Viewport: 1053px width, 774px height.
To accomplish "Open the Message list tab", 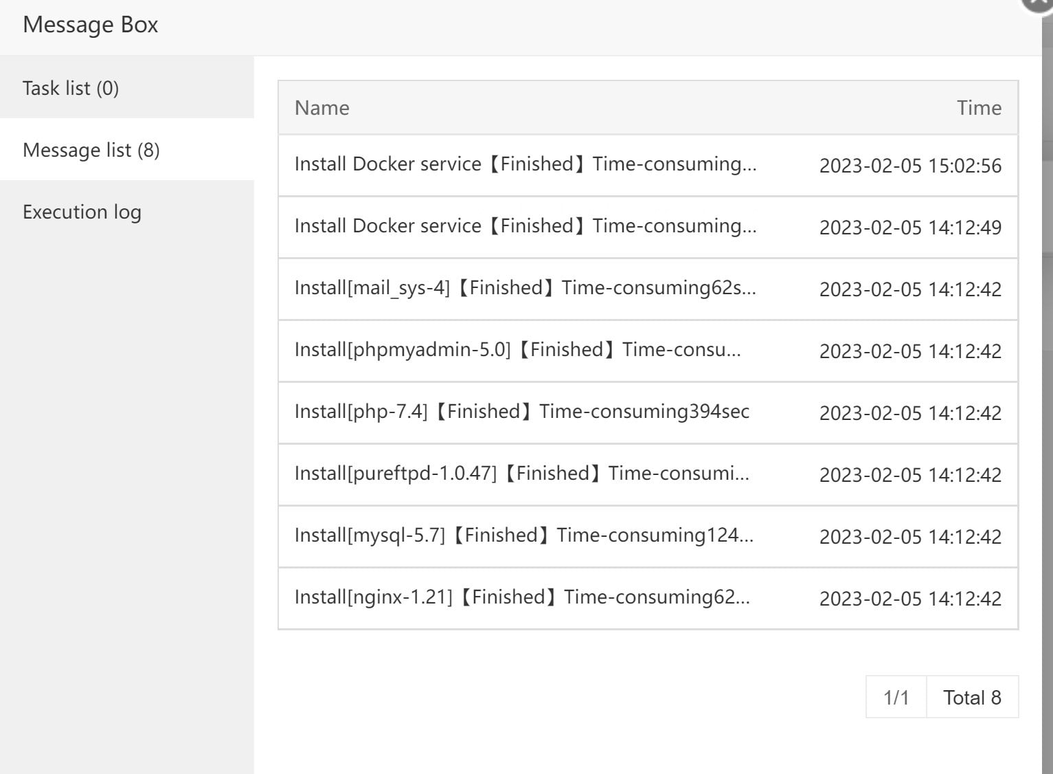I will click(90, 150).
